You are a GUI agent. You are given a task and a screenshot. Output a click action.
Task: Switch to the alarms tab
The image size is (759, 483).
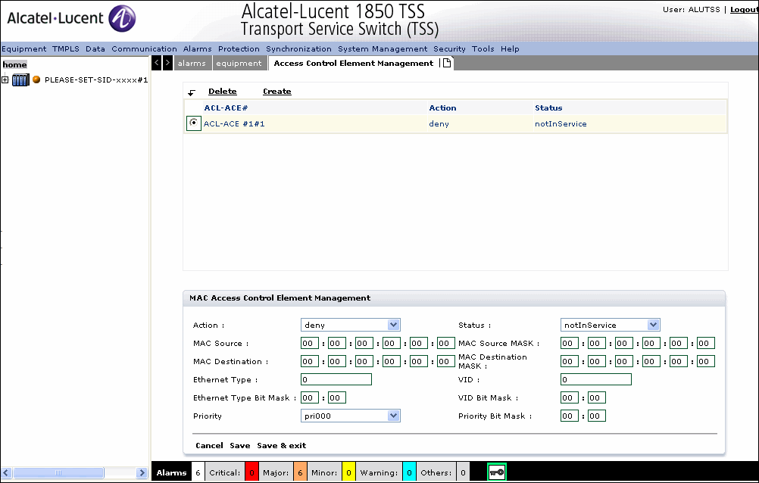pyautogui.click(x=192, y=64)
